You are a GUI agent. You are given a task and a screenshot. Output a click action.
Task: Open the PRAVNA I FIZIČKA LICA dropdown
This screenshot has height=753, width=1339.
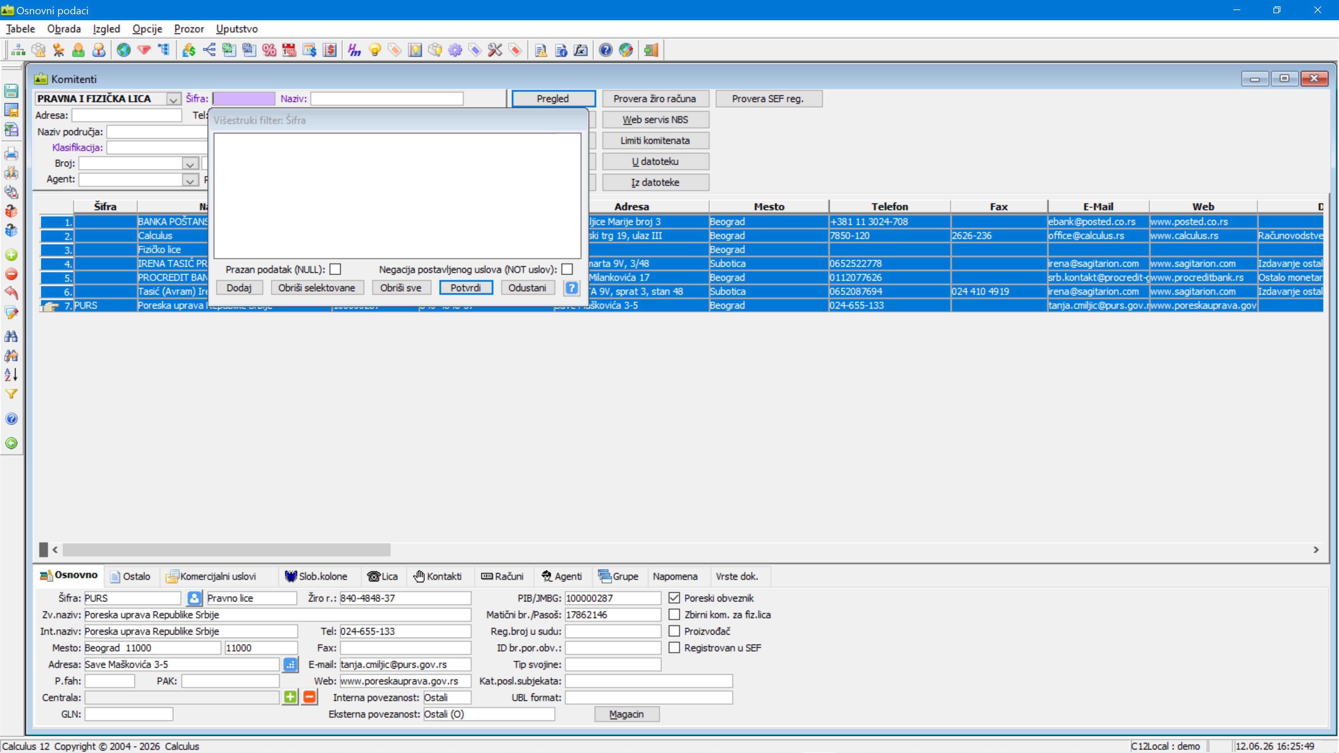(173, 99)
